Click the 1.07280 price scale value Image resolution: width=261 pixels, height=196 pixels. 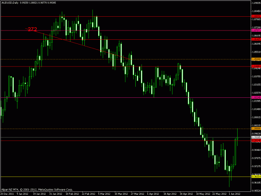[256, 27]
